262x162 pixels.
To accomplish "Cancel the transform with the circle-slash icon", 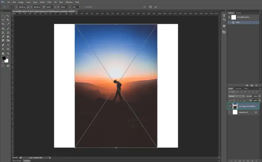I will click(150, 7).
